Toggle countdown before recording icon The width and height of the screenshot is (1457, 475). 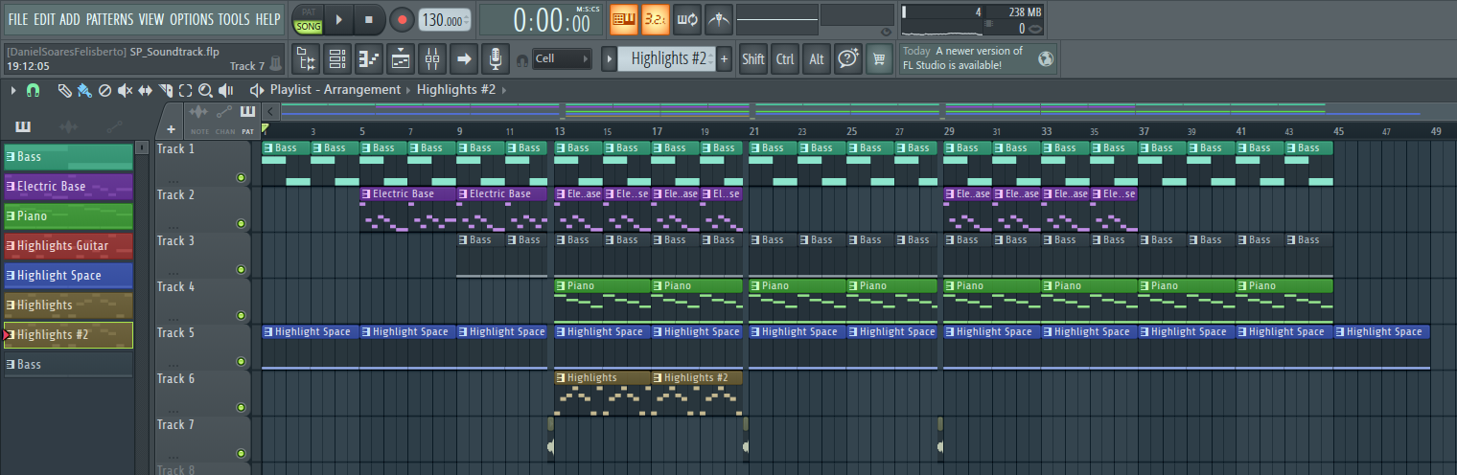tap(656, 19)
